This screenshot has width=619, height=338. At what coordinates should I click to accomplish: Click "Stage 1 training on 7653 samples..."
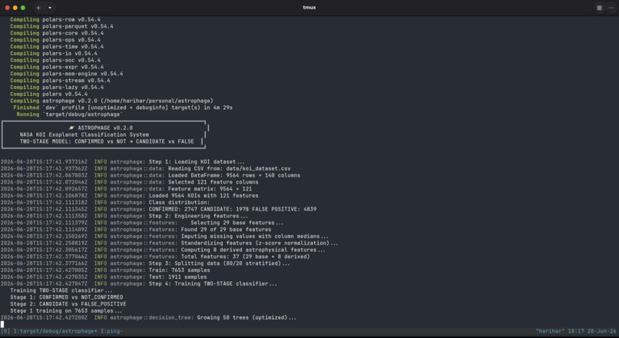66,311
